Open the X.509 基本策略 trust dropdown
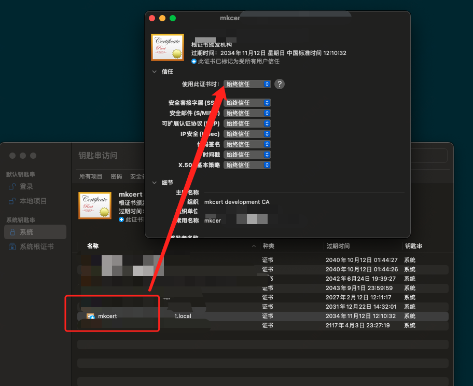473x386 pixels. (x=247, y=165)
